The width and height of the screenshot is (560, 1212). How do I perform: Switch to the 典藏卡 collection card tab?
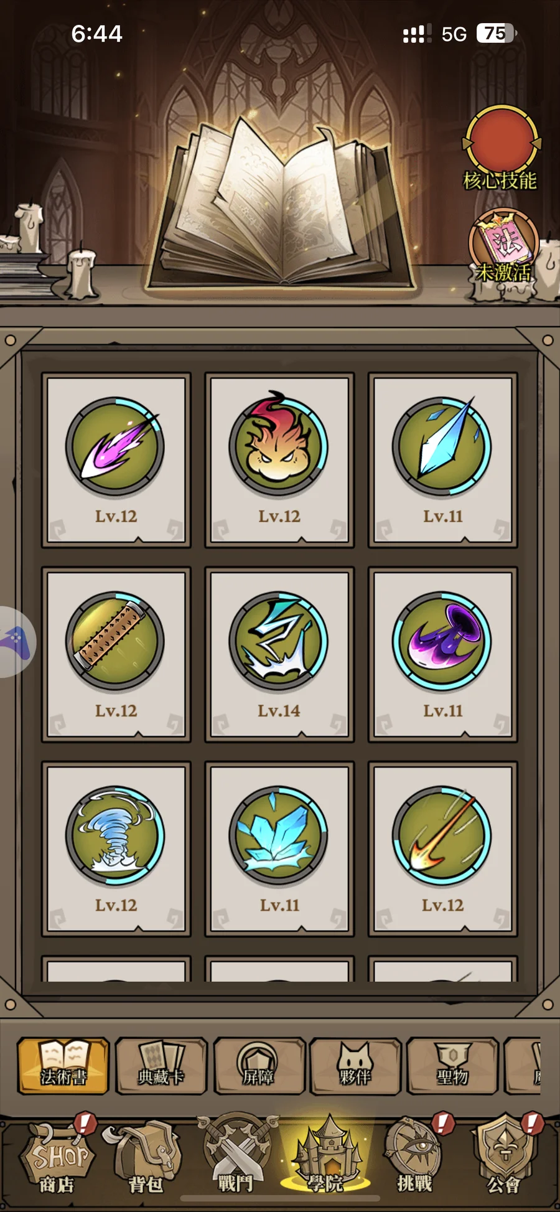tap(161, 1065)
